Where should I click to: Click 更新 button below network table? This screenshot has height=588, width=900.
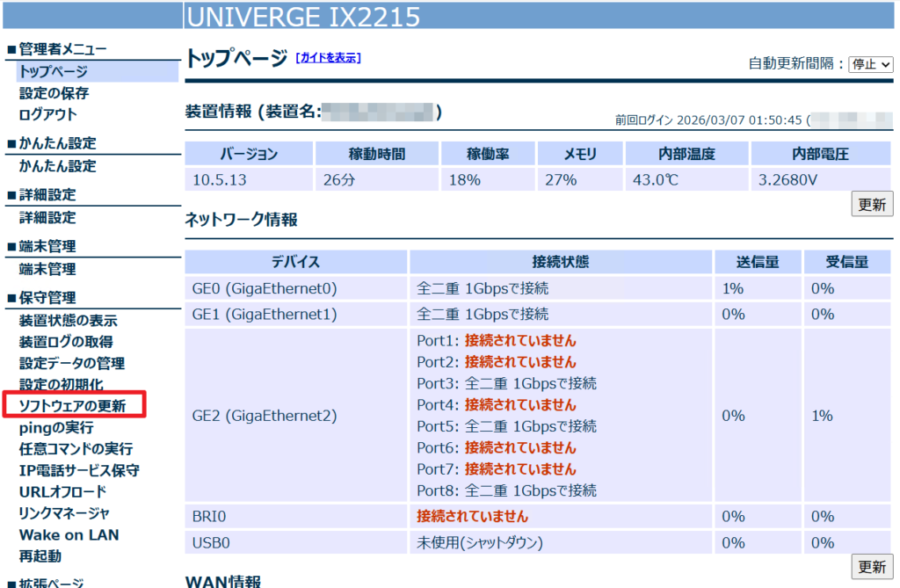click(872, 566)
